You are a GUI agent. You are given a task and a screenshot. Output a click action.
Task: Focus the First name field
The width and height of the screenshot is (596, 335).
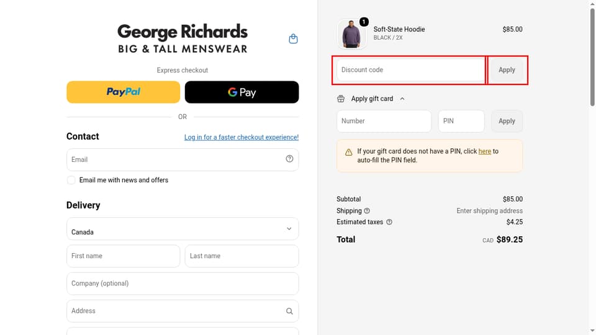[123, 256]
